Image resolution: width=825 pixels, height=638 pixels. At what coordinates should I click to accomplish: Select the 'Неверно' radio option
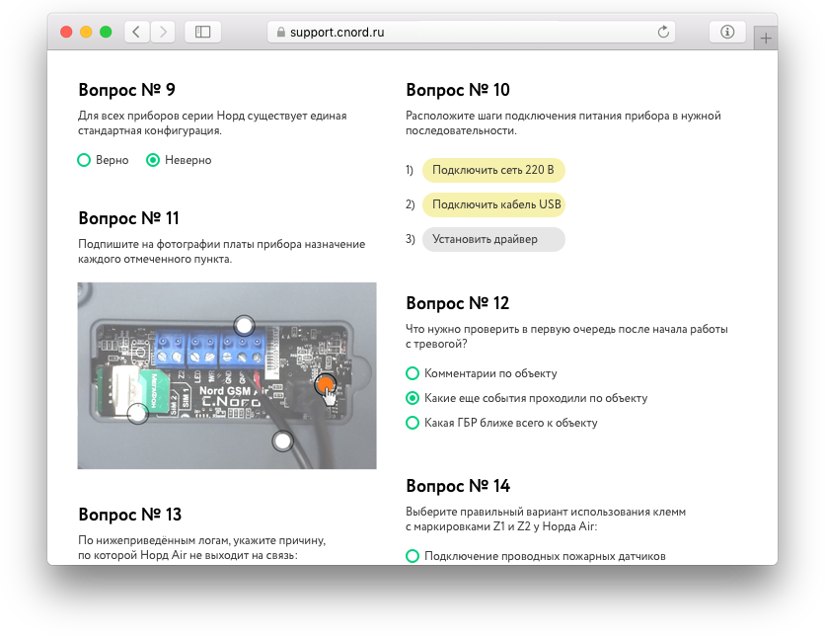(x=179, y=160)
